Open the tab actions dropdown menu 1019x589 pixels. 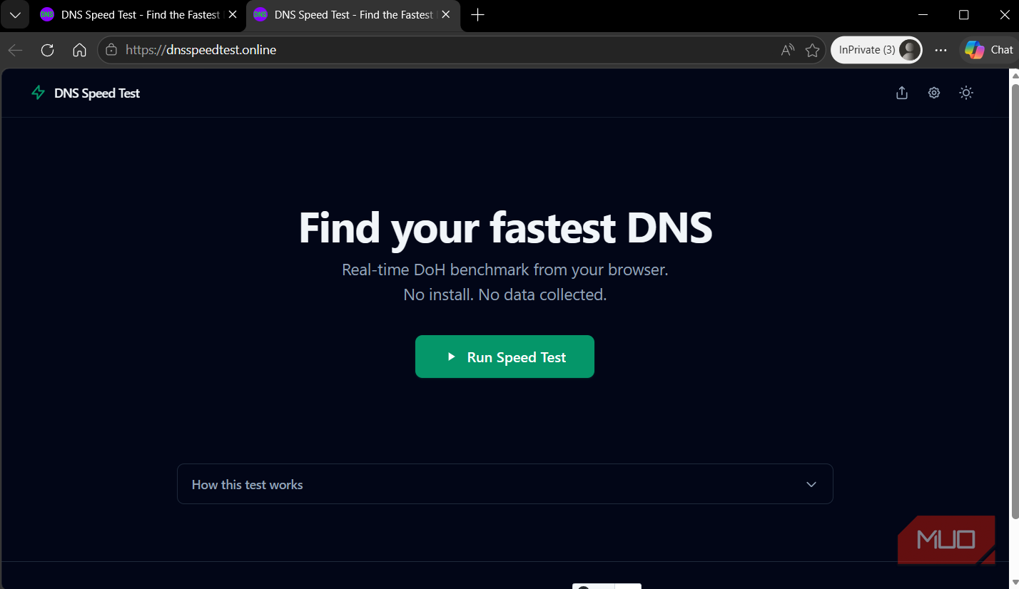(15, 14)
